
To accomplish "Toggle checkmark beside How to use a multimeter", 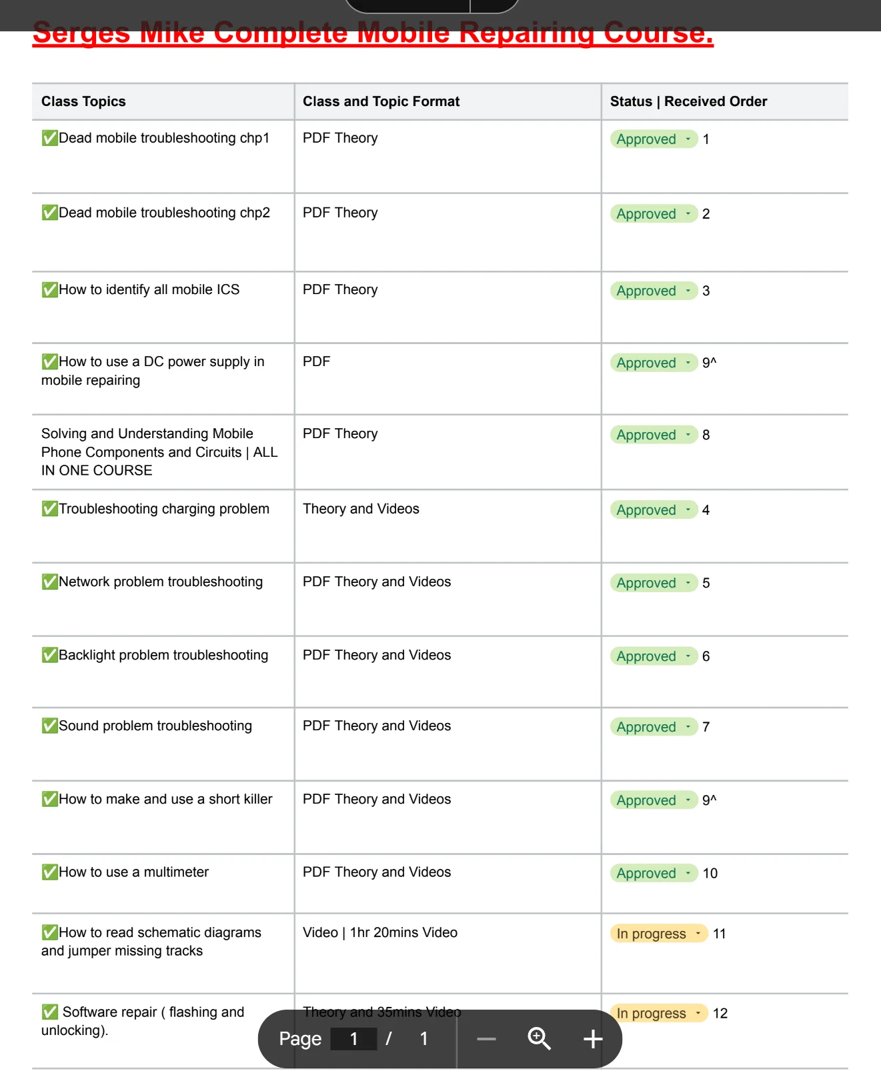I will 50,872.
